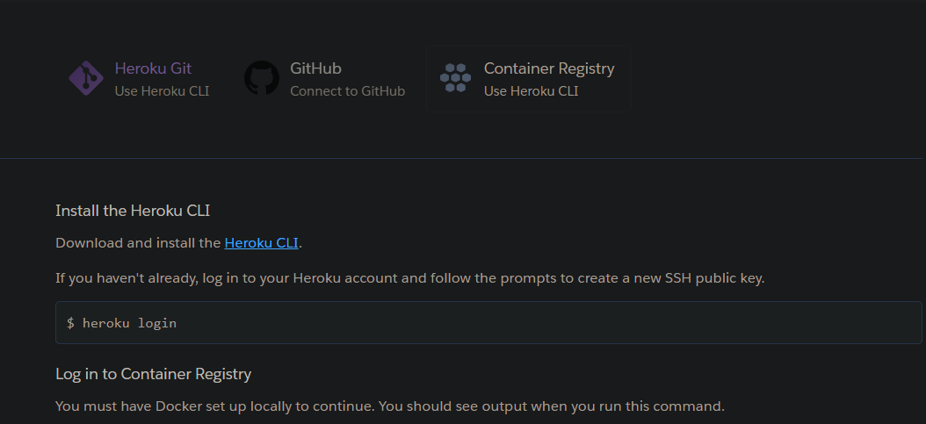This screenshot has width=926, height=424.
Task: Open the Heroku CLI download link
Action: (x=262, y=242)
